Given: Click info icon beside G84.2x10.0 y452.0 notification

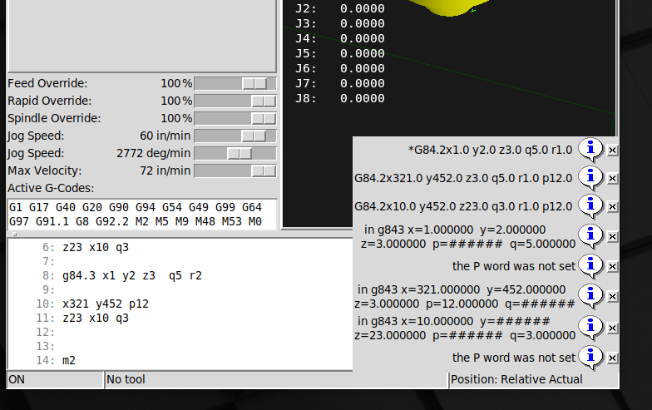Looking at the screenshot, I should point(590,206).
